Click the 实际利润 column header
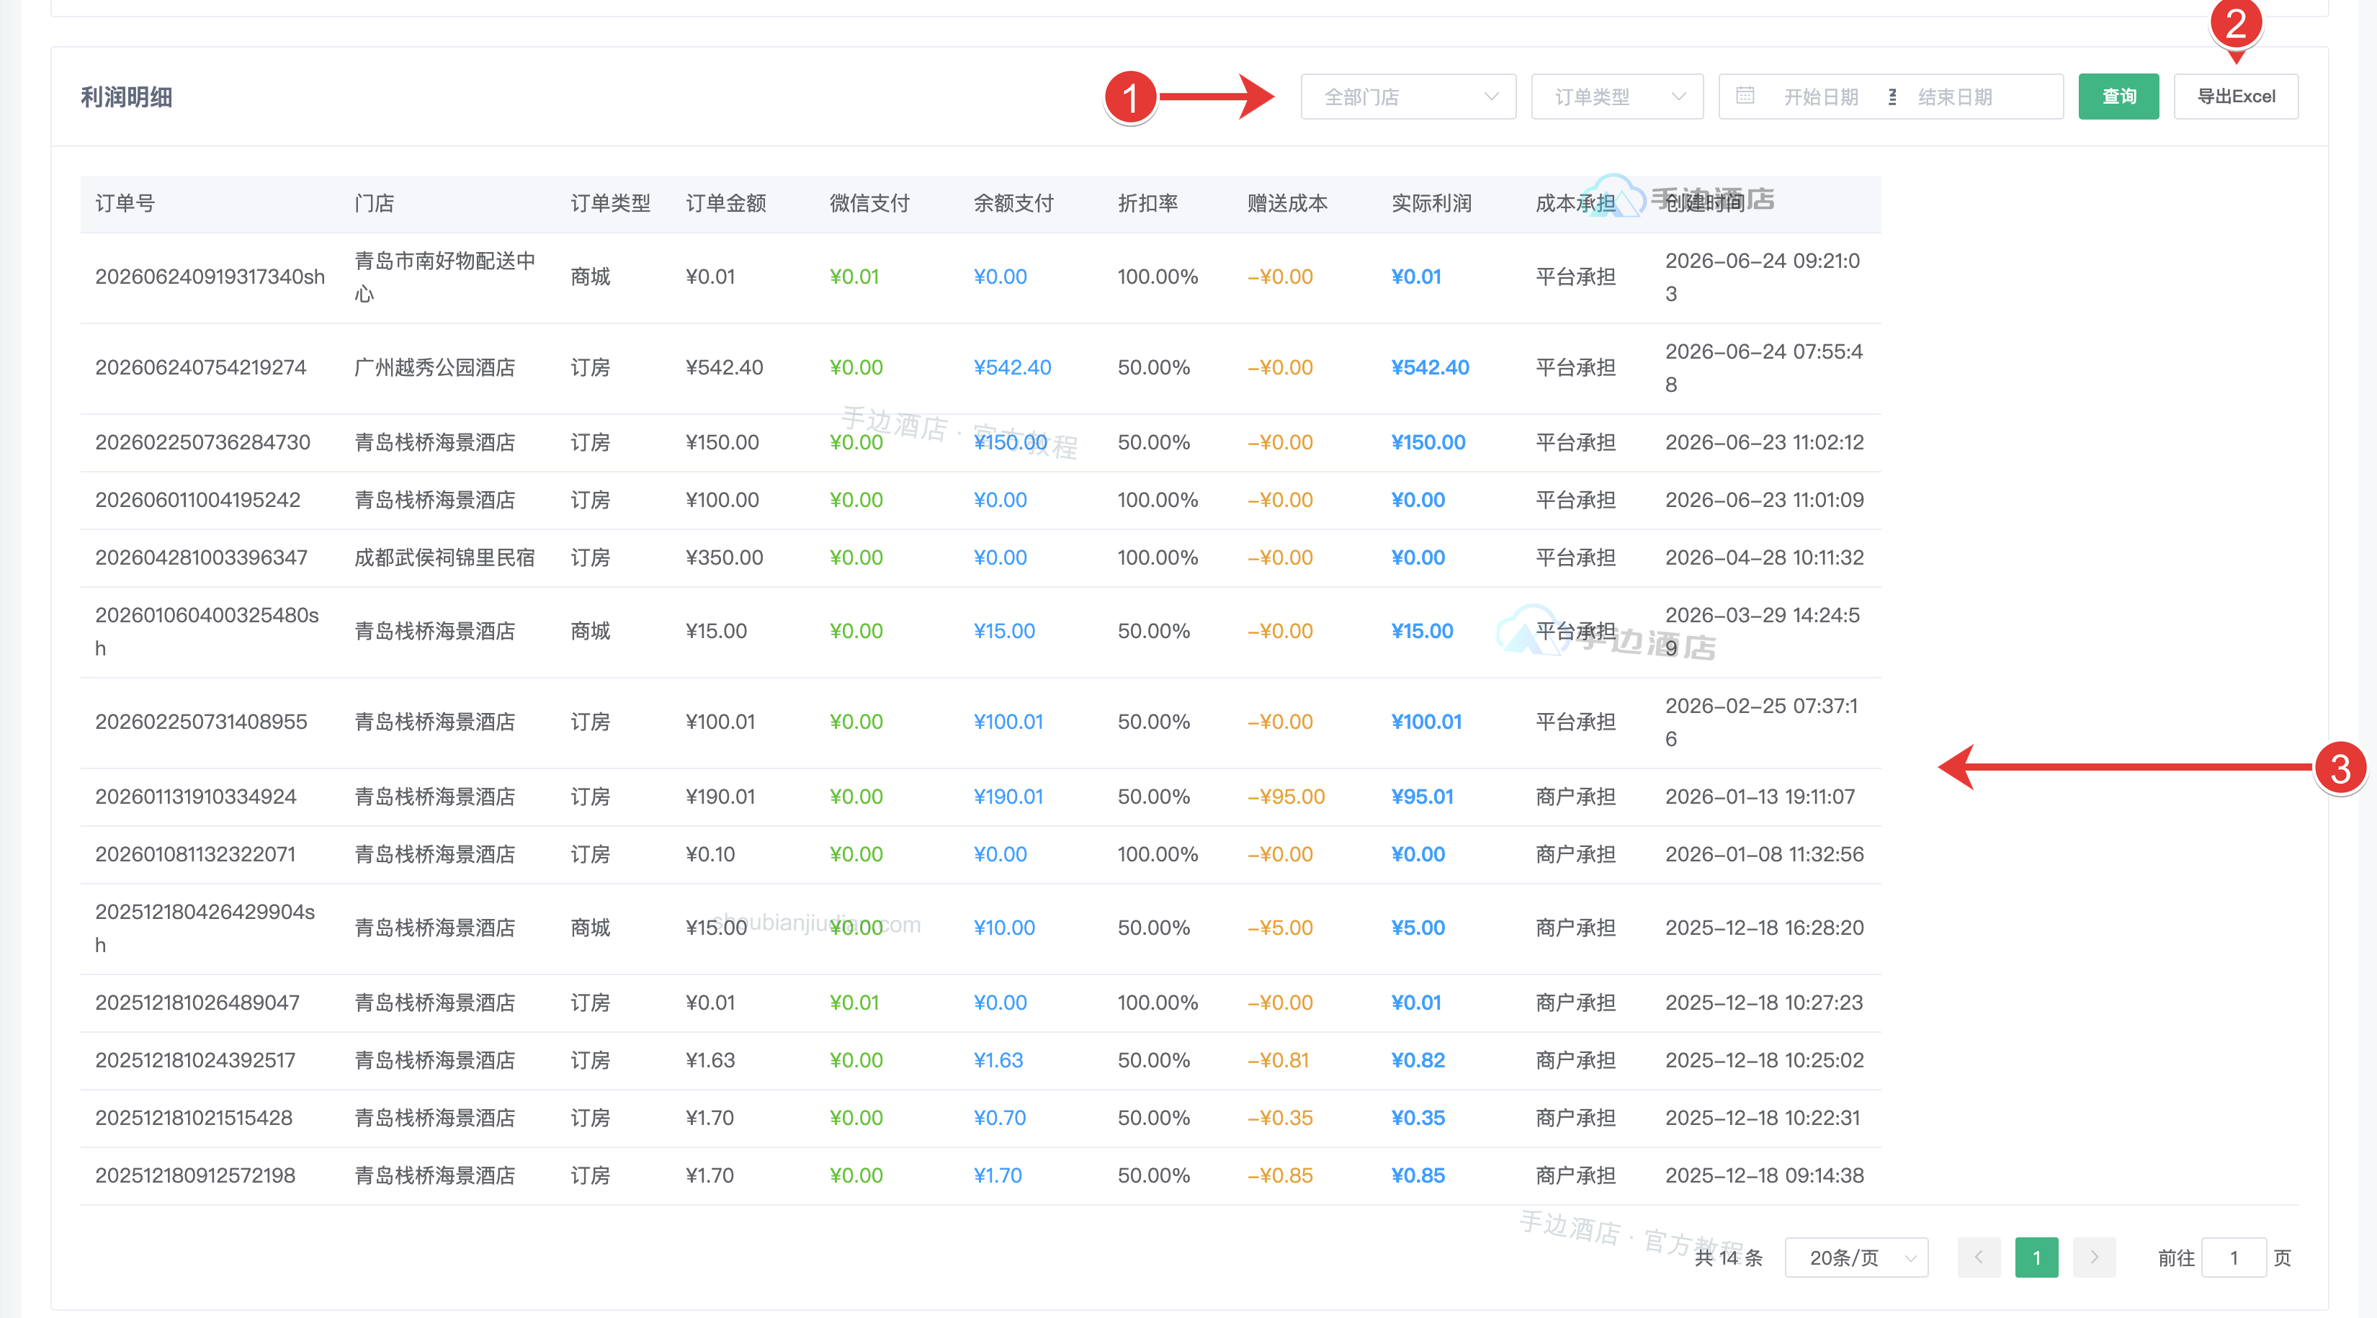Viewport: 2377px width, 1318px height. point(1432,204)
